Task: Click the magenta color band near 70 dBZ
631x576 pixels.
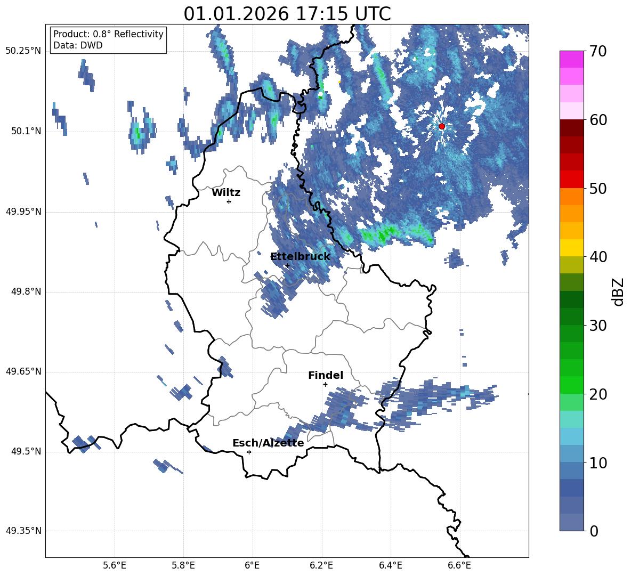Action: [571, 60]
